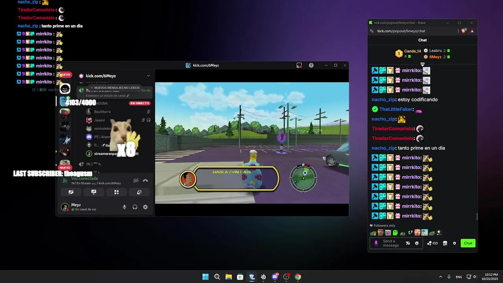Click the 'En directo' live badge
503x283 pixels.
pos(140,103)
